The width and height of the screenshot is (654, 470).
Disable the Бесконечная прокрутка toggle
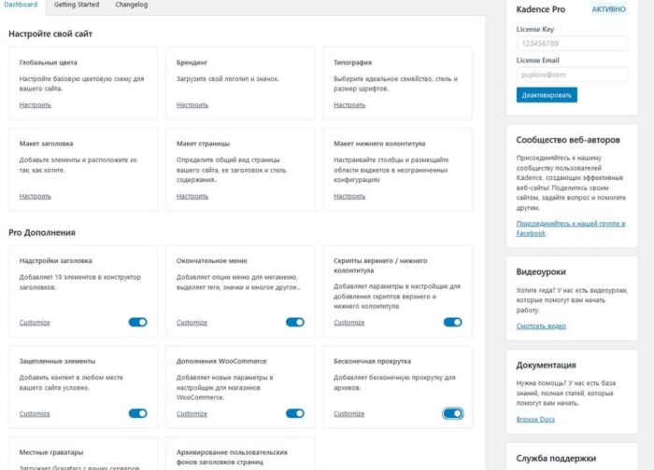coord(452,413)
